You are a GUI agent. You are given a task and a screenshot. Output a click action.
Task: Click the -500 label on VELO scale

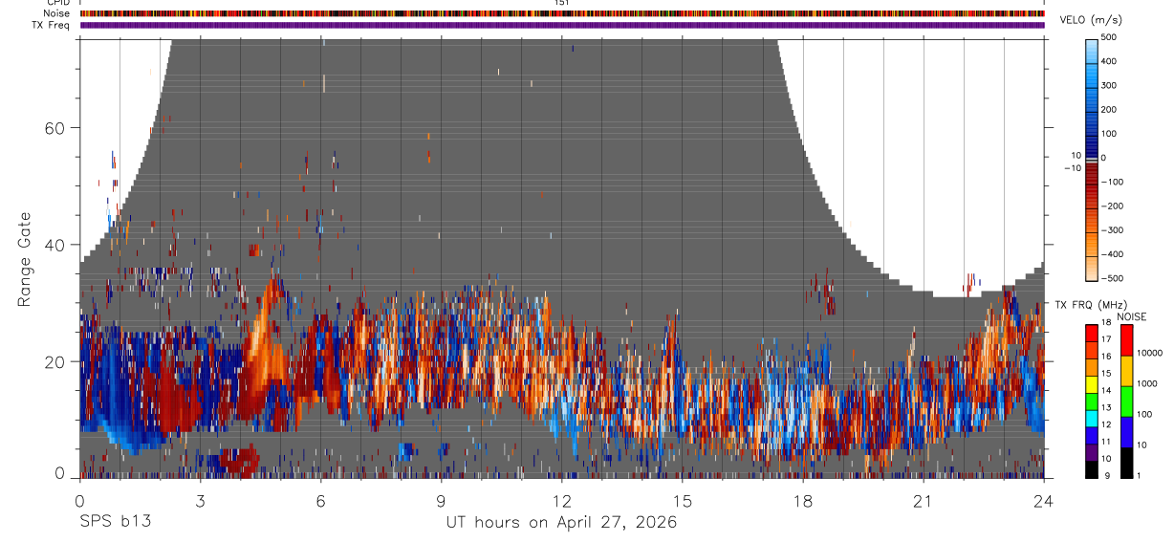[x=1113, y=278]
